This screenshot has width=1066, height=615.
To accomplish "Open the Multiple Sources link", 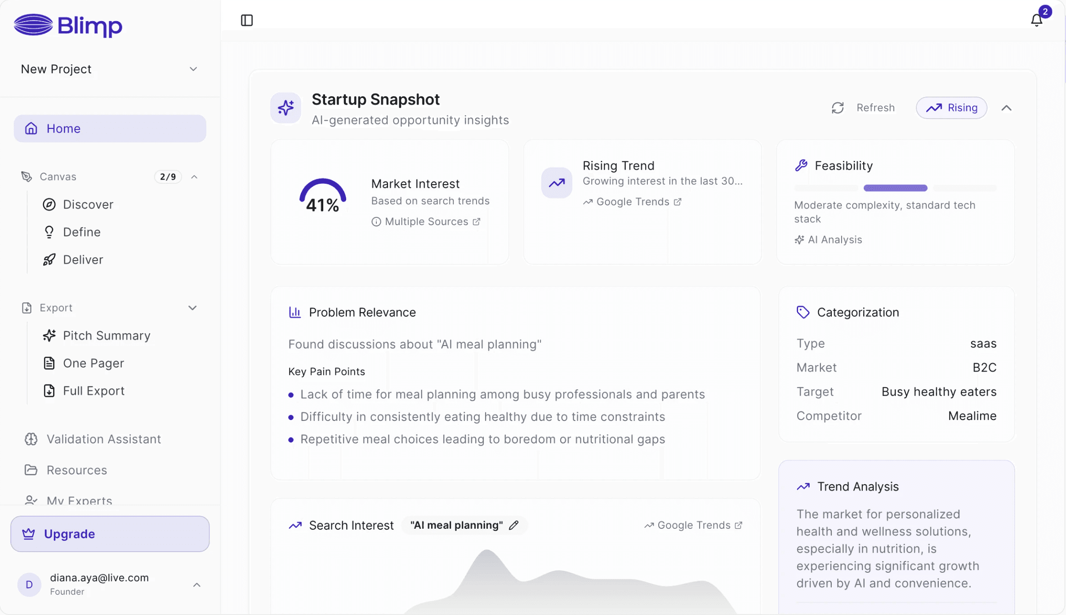I will [426, 221].
